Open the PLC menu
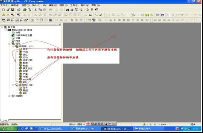The width and height of the screenshot is (203, 133). point(45,5)
